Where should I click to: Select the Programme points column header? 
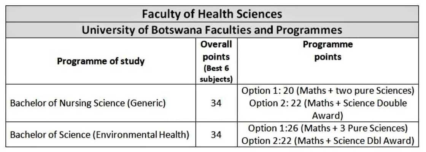click(x=327, y=50)
